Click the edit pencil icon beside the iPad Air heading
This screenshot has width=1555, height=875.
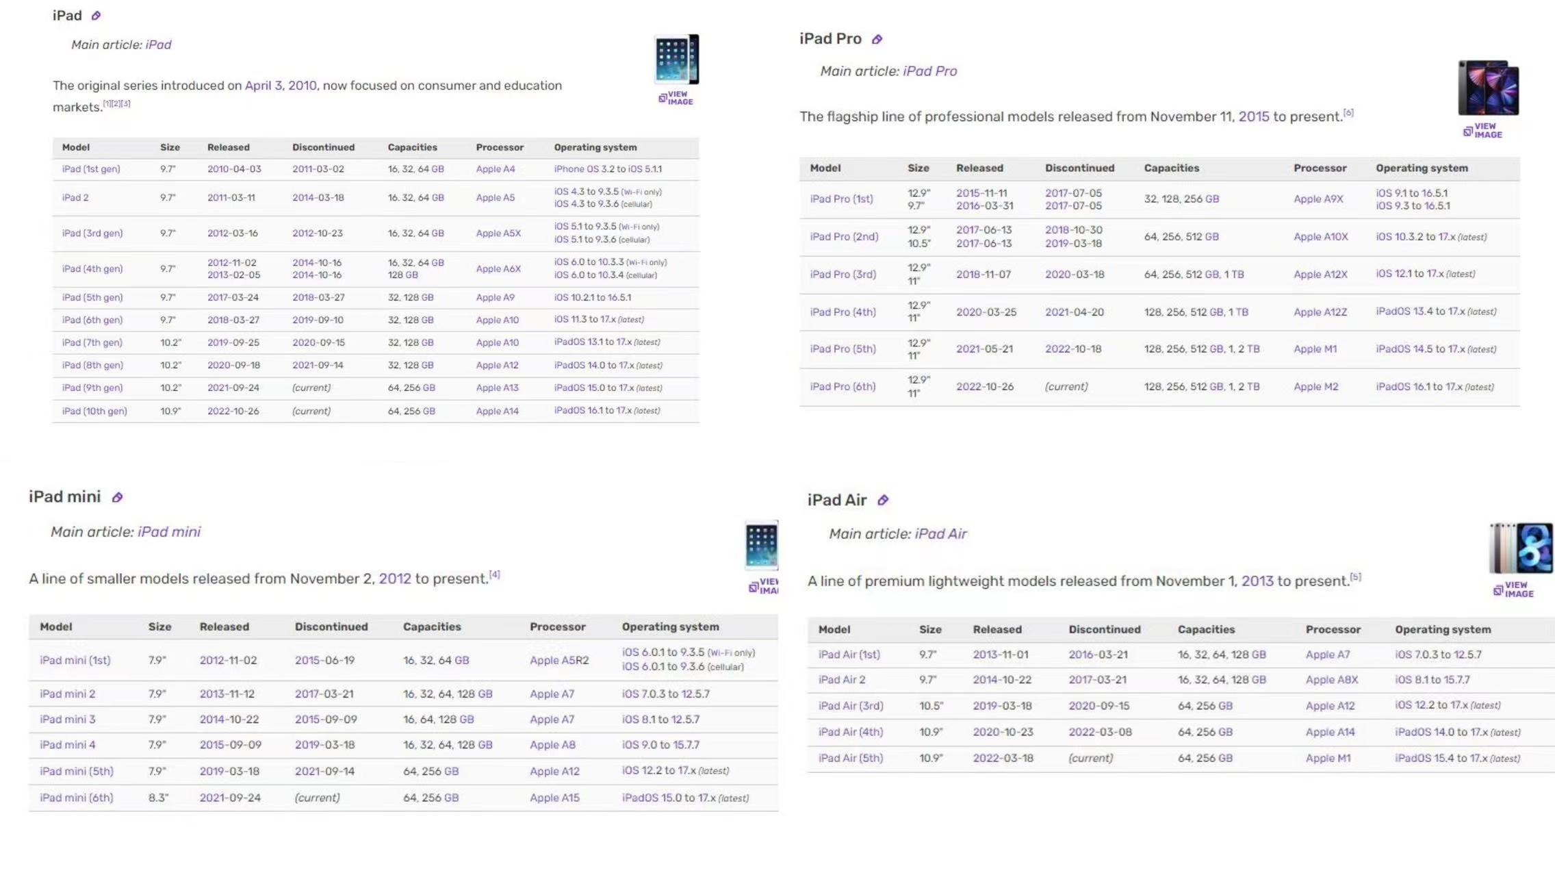coord(883,500)
